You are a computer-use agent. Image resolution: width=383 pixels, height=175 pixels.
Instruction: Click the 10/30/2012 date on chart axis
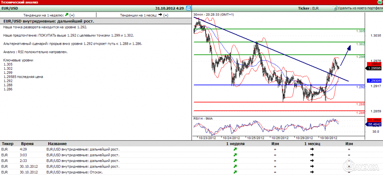click(328, 138)
